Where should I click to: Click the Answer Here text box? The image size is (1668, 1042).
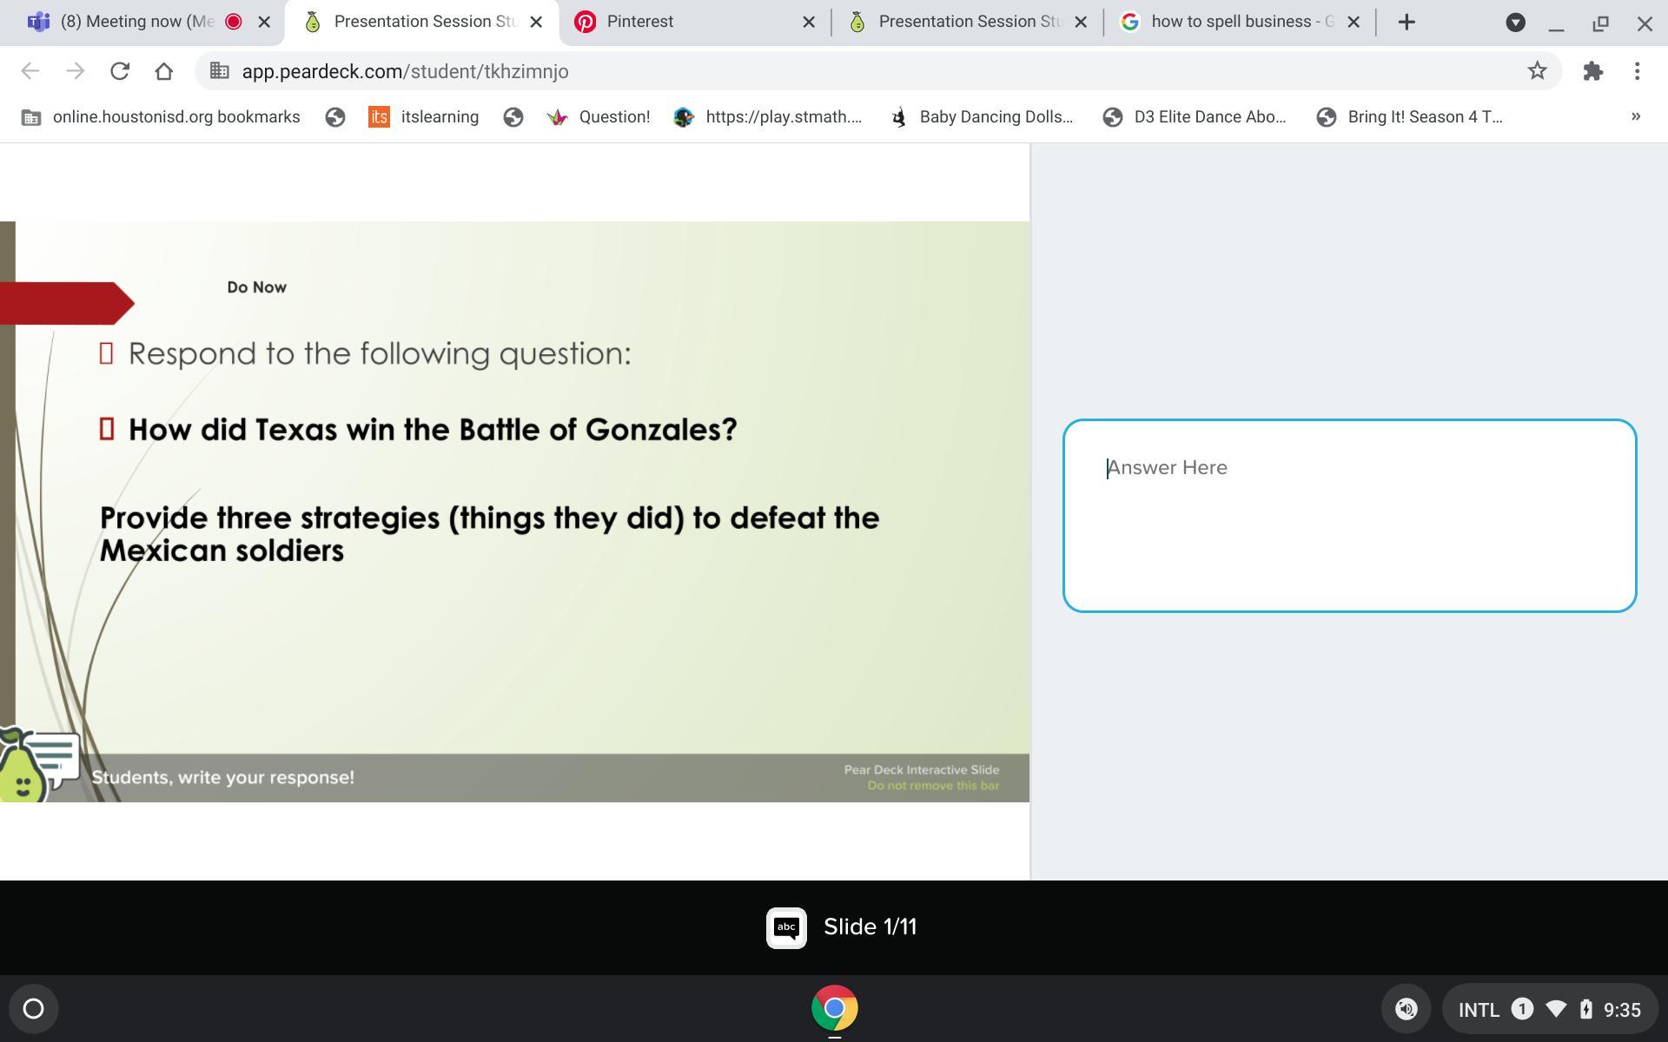point(1348,516)
